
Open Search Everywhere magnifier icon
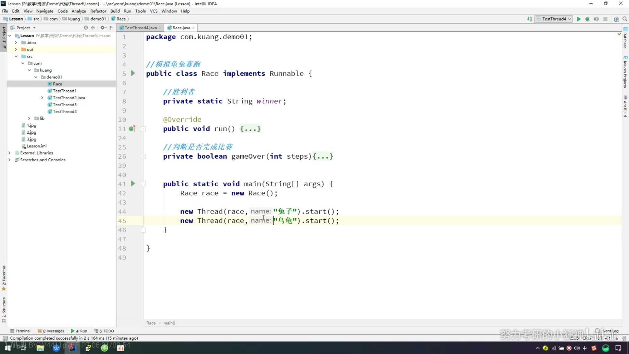pos(625,19)
